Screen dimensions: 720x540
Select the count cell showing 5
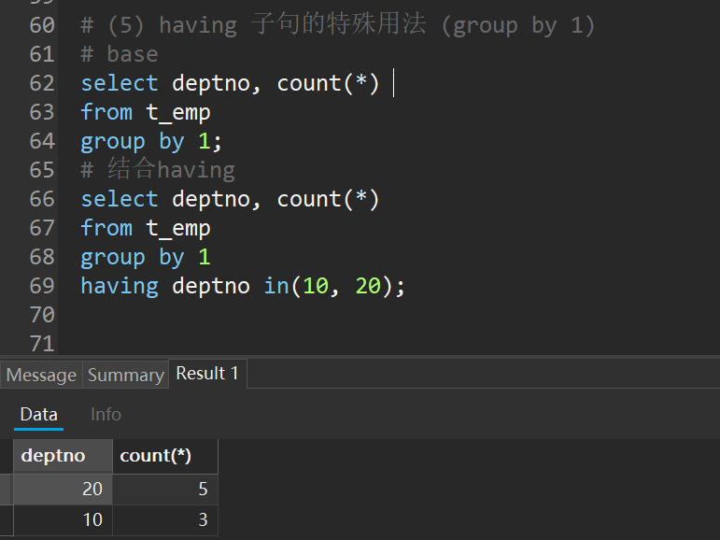[165, 489]
